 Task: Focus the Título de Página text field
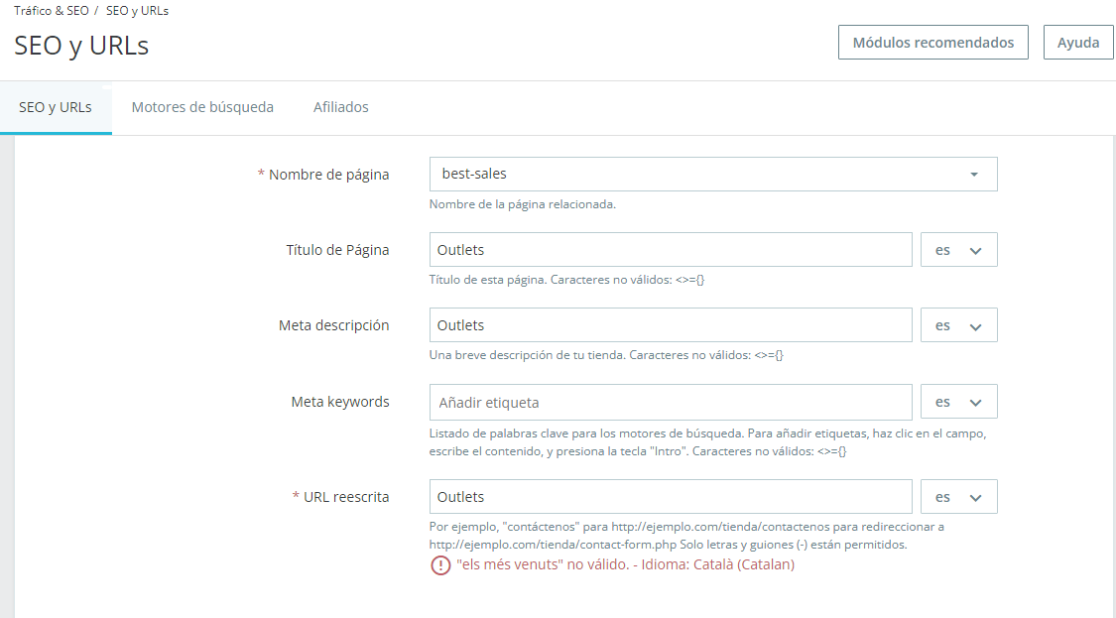(x=671, y=250)
